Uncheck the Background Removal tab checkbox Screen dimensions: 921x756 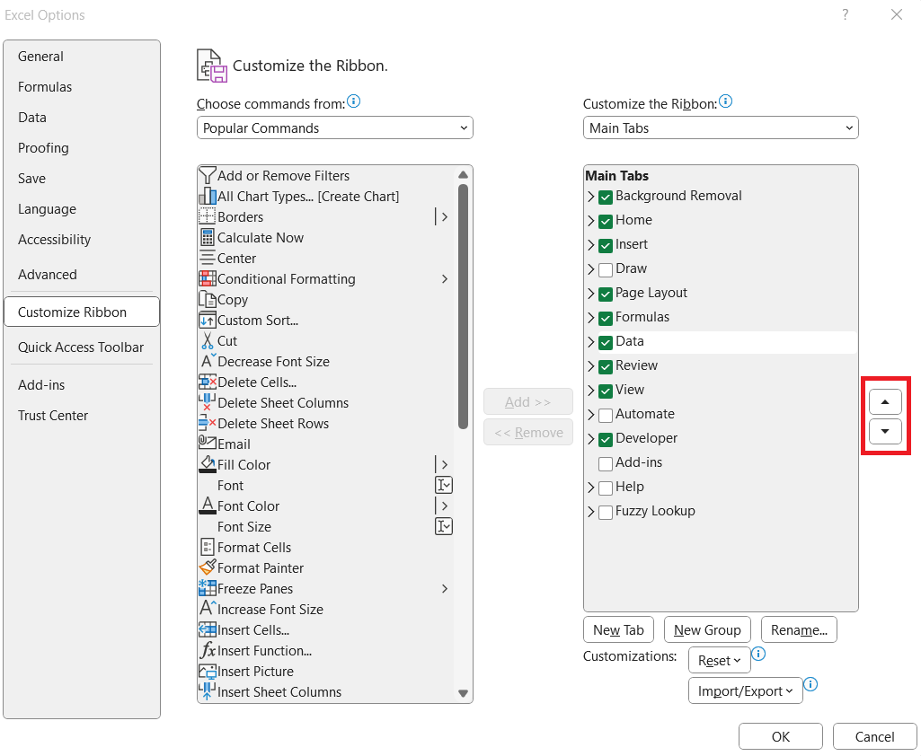(x=606, y=198)
